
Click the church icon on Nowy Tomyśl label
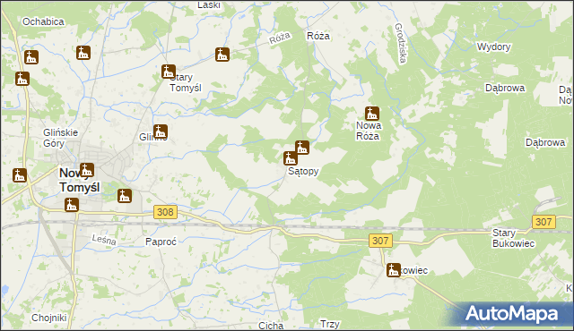[x=87, y=170]
